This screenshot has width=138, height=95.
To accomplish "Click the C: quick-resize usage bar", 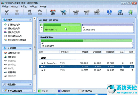I will [86, 41].
